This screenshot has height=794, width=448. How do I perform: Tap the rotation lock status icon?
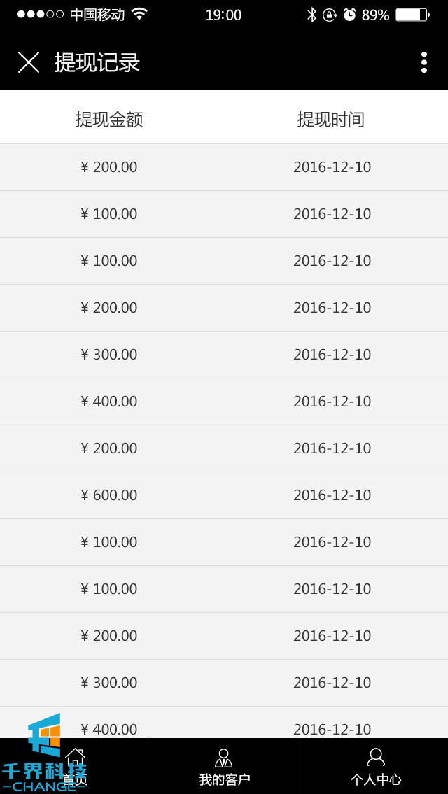[x=330, y=15]
